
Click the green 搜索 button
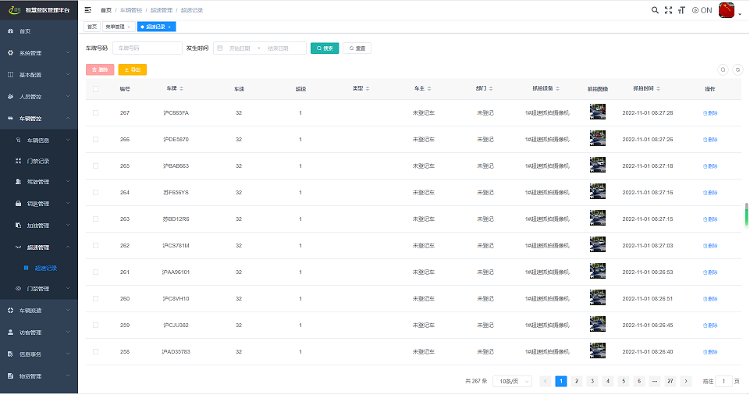[x=325, y=48]
